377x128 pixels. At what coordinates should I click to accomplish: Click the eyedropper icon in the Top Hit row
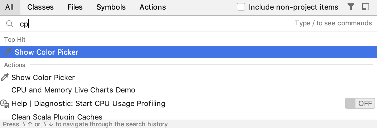pos(8,52)
